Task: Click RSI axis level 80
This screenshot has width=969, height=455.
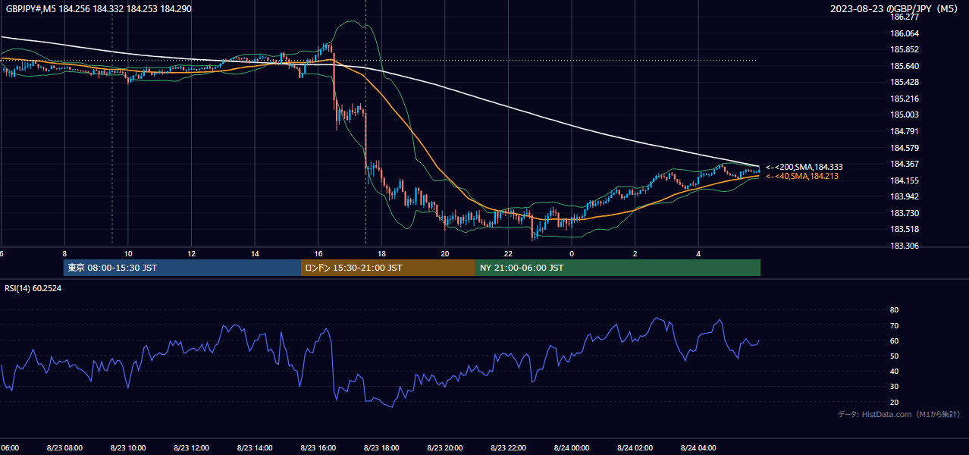Action: click(x=894, y=310)
